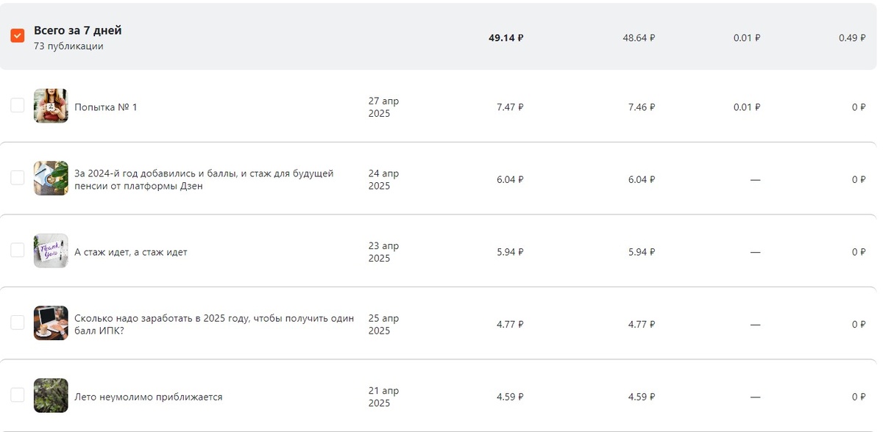This screenshot has width=883, height=432.
Task: Open the article 'А стаж идет, а стаж идет'
Action: (x=131, y=252)
